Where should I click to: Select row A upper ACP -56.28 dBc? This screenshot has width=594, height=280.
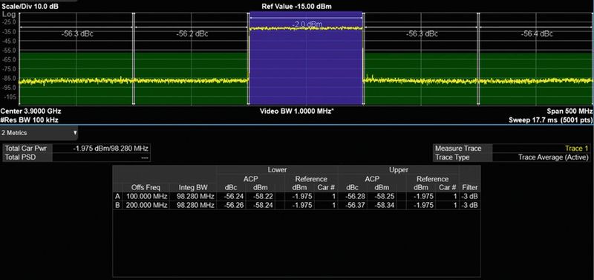coord(353,196)
